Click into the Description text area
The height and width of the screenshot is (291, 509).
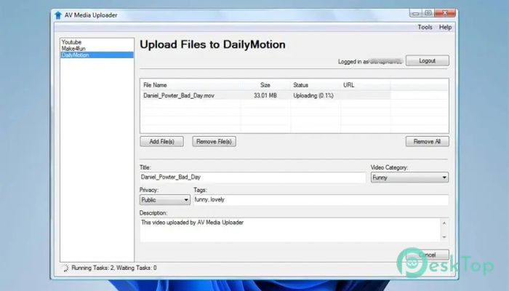[290, 230]
